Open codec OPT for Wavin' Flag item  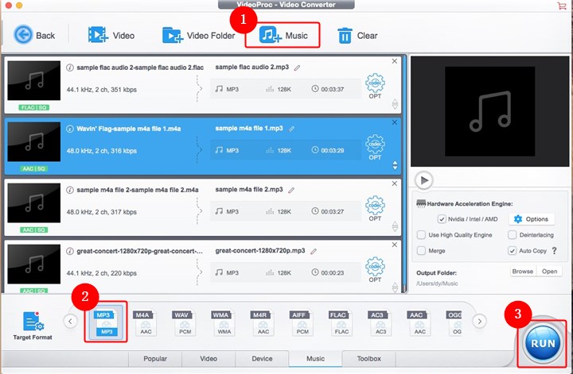coord(375,148)
